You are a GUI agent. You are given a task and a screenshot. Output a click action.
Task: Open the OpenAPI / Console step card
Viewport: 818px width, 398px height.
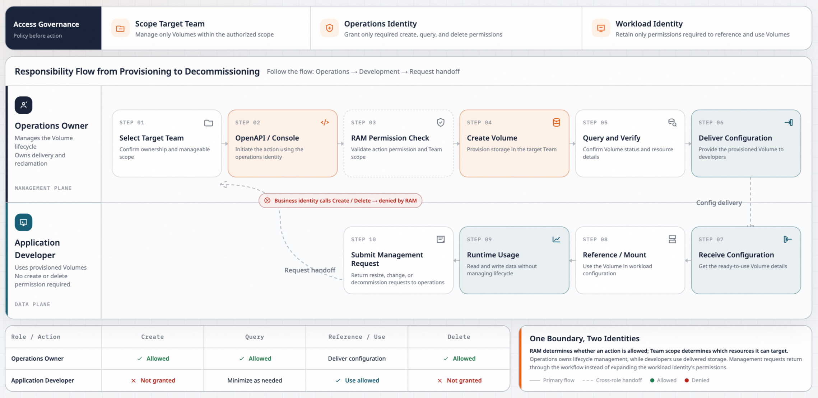click(283, 143)
